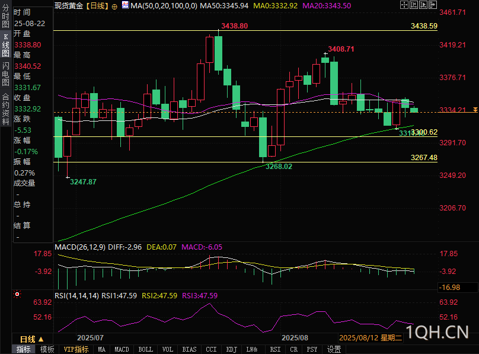Click the MA indicator chart icon in header
Screen dimensions: 479x354
tap(125, 5)
